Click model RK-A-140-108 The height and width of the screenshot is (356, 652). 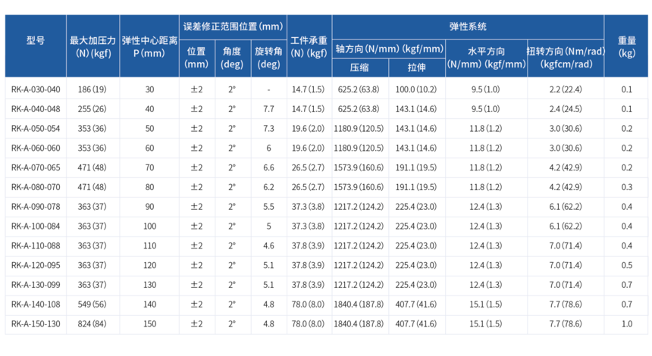click(x=36, y=304)
